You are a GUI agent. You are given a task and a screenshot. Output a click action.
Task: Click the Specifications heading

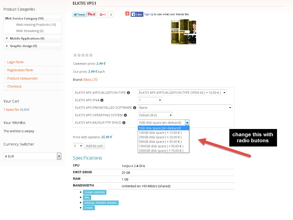click(87, 158)
